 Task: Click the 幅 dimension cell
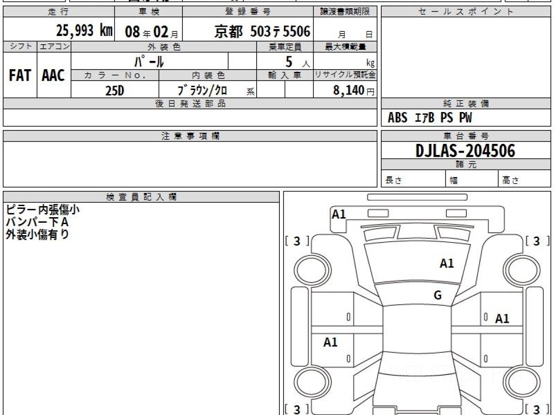(472, 179)
